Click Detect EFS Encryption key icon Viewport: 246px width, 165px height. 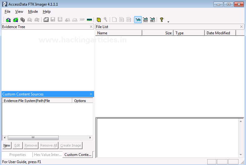tap(106, 20)
